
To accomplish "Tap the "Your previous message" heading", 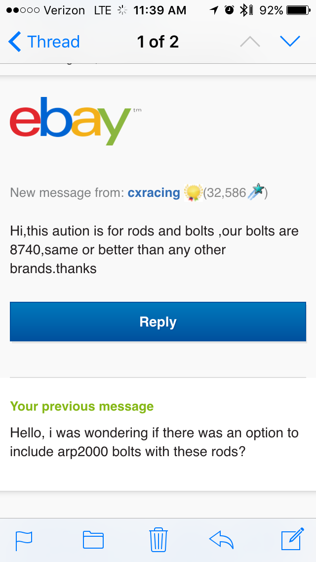I will (x=82, y=407).
